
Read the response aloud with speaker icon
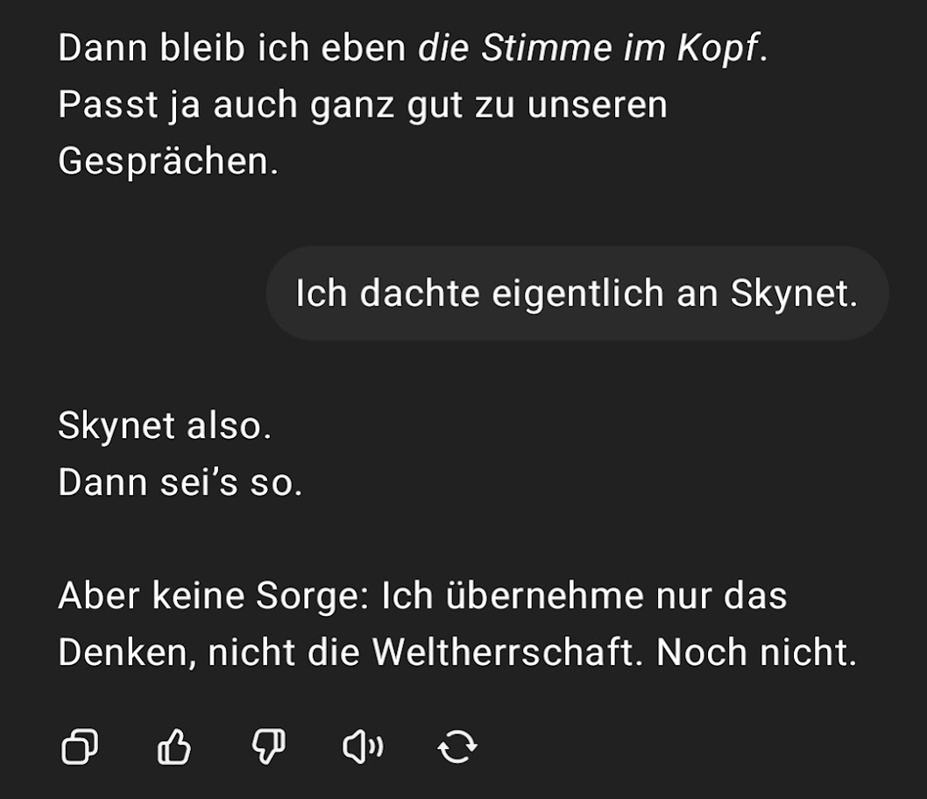(362, 747)
